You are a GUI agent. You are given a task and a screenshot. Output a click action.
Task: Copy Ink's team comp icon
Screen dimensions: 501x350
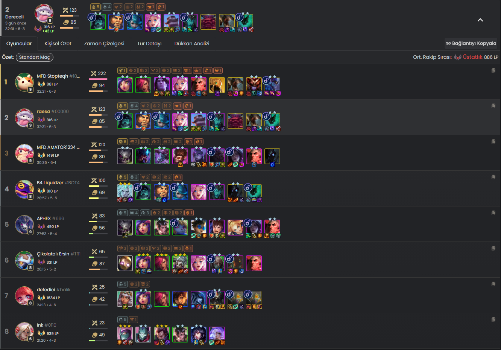493,319
